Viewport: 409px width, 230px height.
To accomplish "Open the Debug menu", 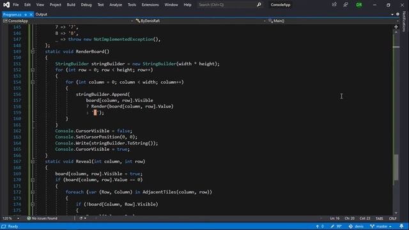I will [x=86, y=4].
